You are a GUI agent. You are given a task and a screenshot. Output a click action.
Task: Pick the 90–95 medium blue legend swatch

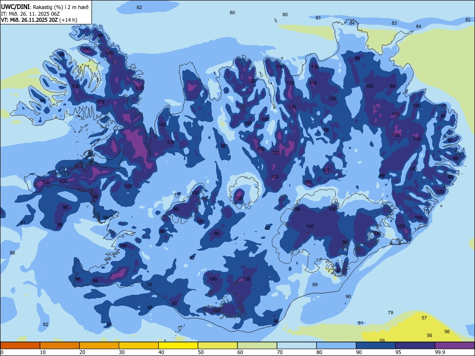[x=376, y=346]
